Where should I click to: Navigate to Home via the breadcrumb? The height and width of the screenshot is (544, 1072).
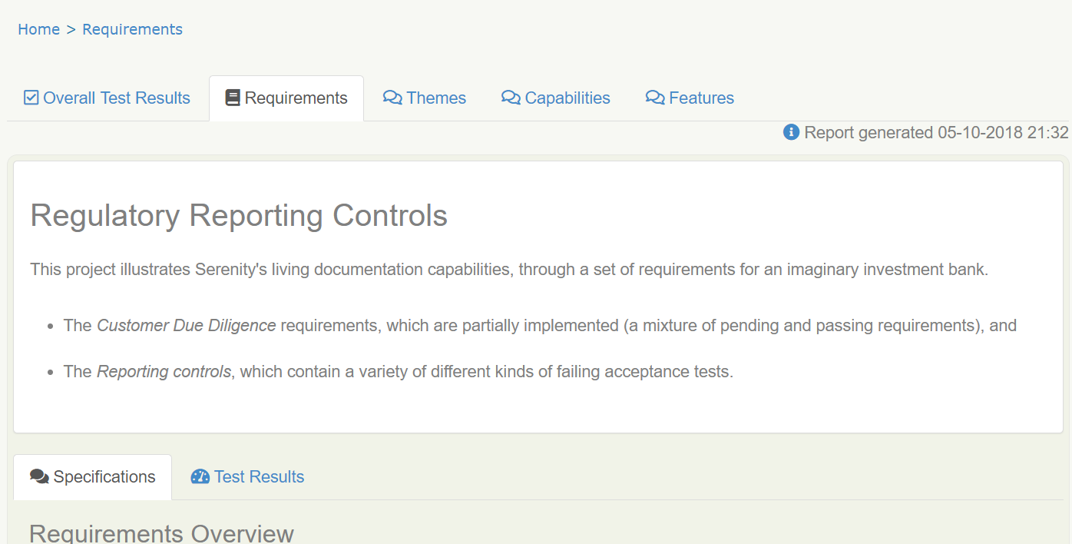[x=38, y=29]
